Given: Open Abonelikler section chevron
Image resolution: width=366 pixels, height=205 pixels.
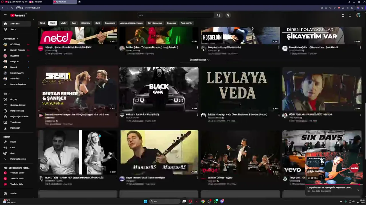Looking at the screenshot, I should point(17,39).
